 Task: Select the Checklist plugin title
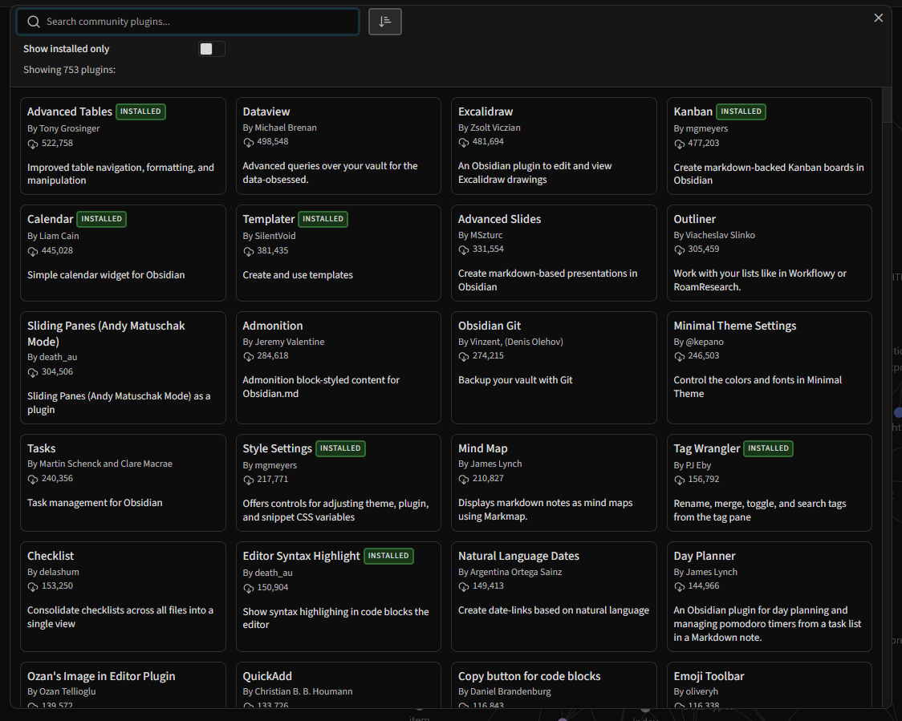(x=51, y=556)
